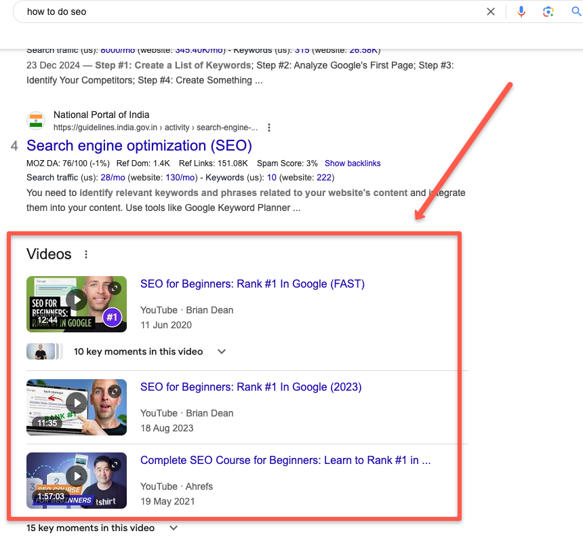
Task: Open options menu on the India.gov.in result
Action: [x=268, y=127]
